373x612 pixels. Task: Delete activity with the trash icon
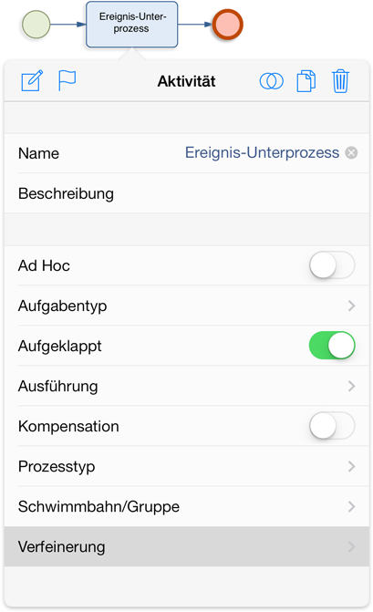340,81
